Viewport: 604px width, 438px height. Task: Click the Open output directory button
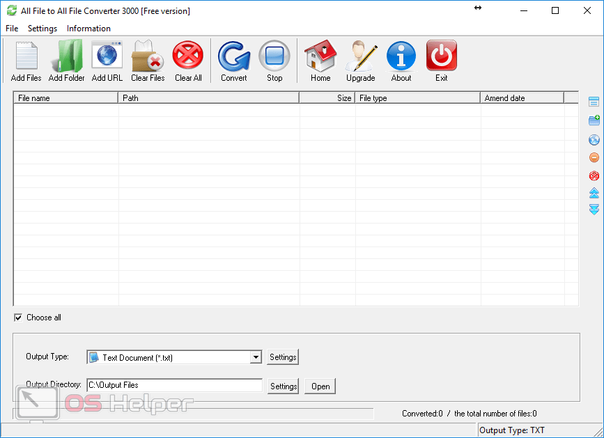tap(320, 386)
